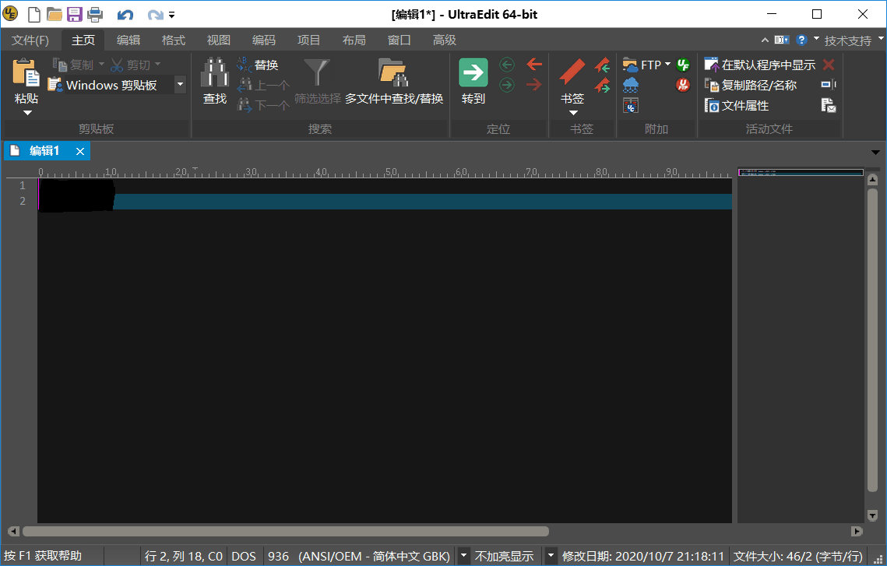Viewport: 887px width, 566px height.
Task: Open the 项目 ribbon tab
Action: pyautogui.click(x=309, y=40)
